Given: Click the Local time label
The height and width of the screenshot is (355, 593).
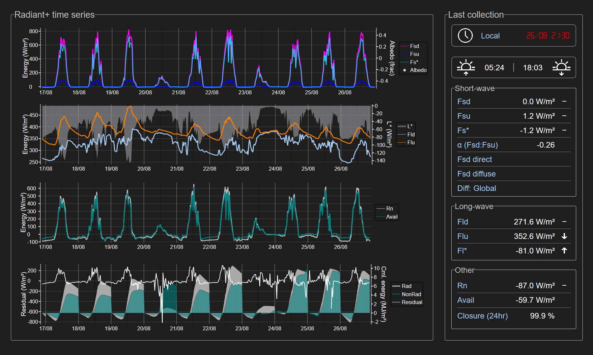Looking at the screenshot, I should 490,36.
